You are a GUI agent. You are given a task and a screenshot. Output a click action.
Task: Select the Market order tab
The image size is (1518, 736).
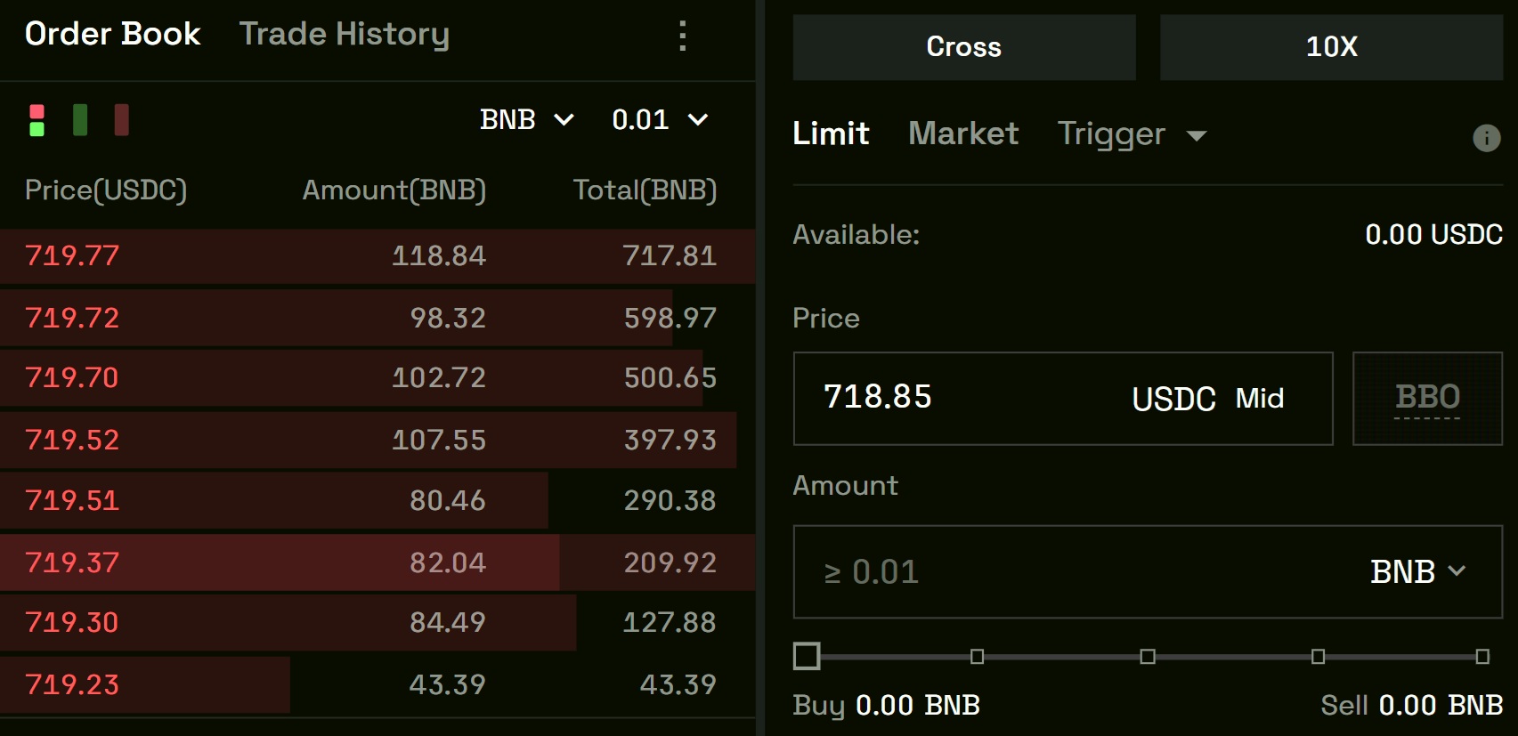[963, 133]
